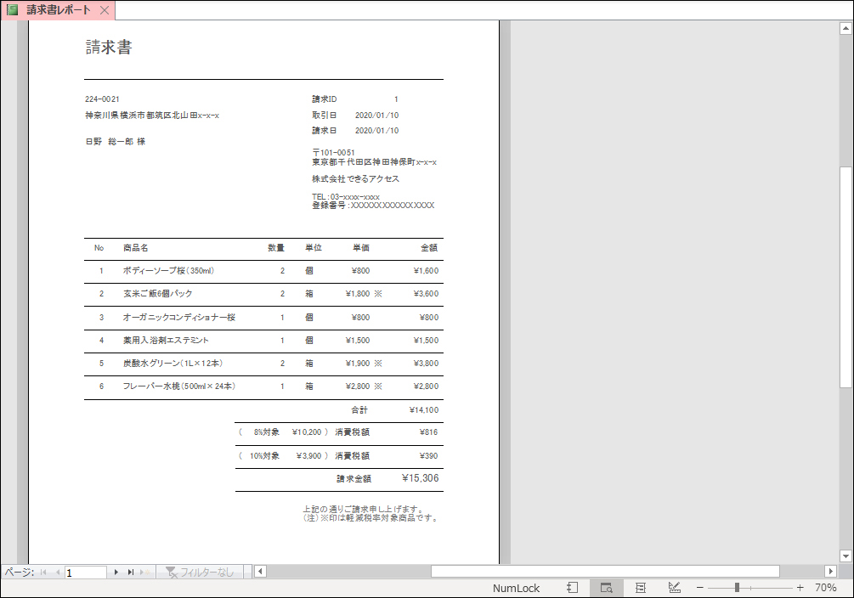
Task: Click horizontal scrollbar left arrow
Action: tap(260, 572)
